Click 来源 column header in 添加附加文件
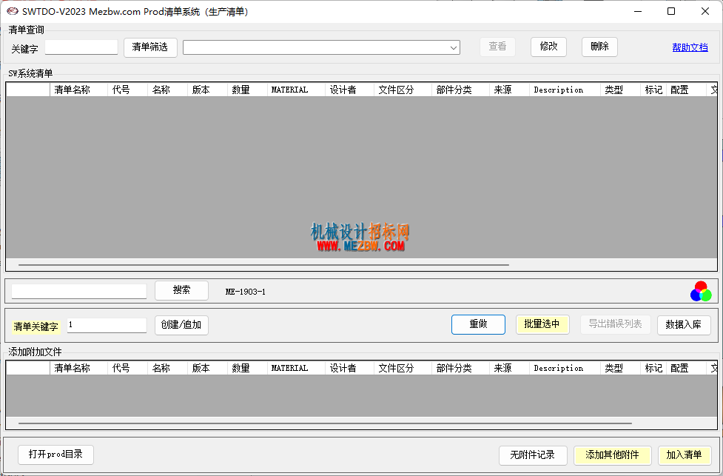This screenshot has height=476, width=723. (x=509, y=368)
